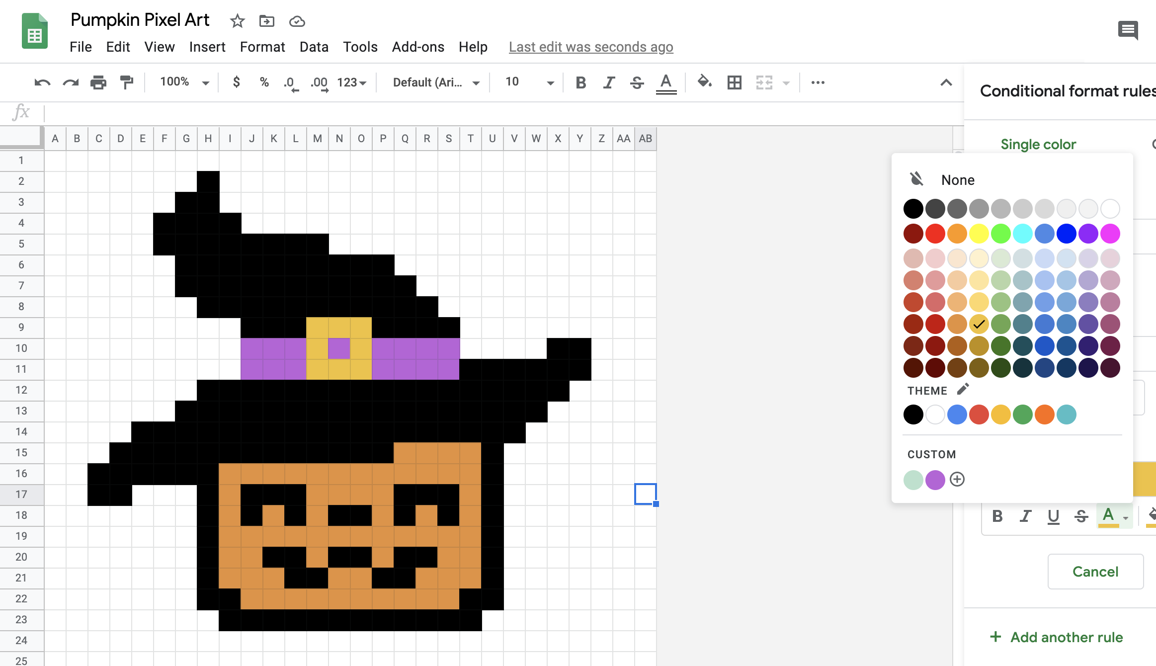Open the Tools menu
This screenshot has height=666, width=1156.
click(x=360, y=47)
